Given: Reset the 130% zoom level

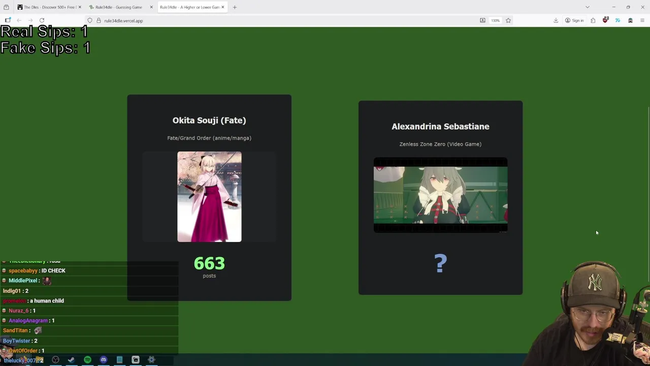Looking at the screenshot, I should (495, 20).
